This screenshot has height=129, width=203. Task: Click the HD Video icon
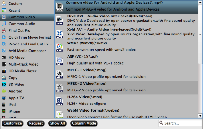click(x=4, y=57)
